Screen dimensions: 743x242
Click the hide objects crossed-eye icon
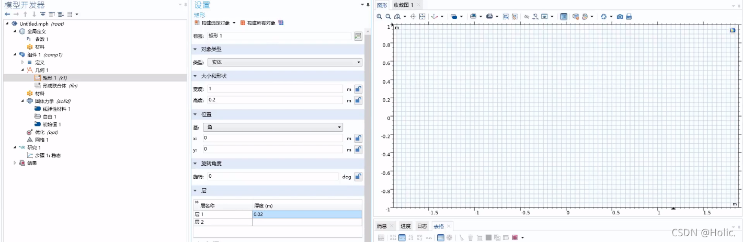coord(527,17)
